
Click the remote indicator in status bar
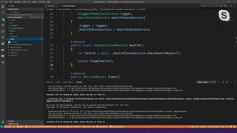2,127
